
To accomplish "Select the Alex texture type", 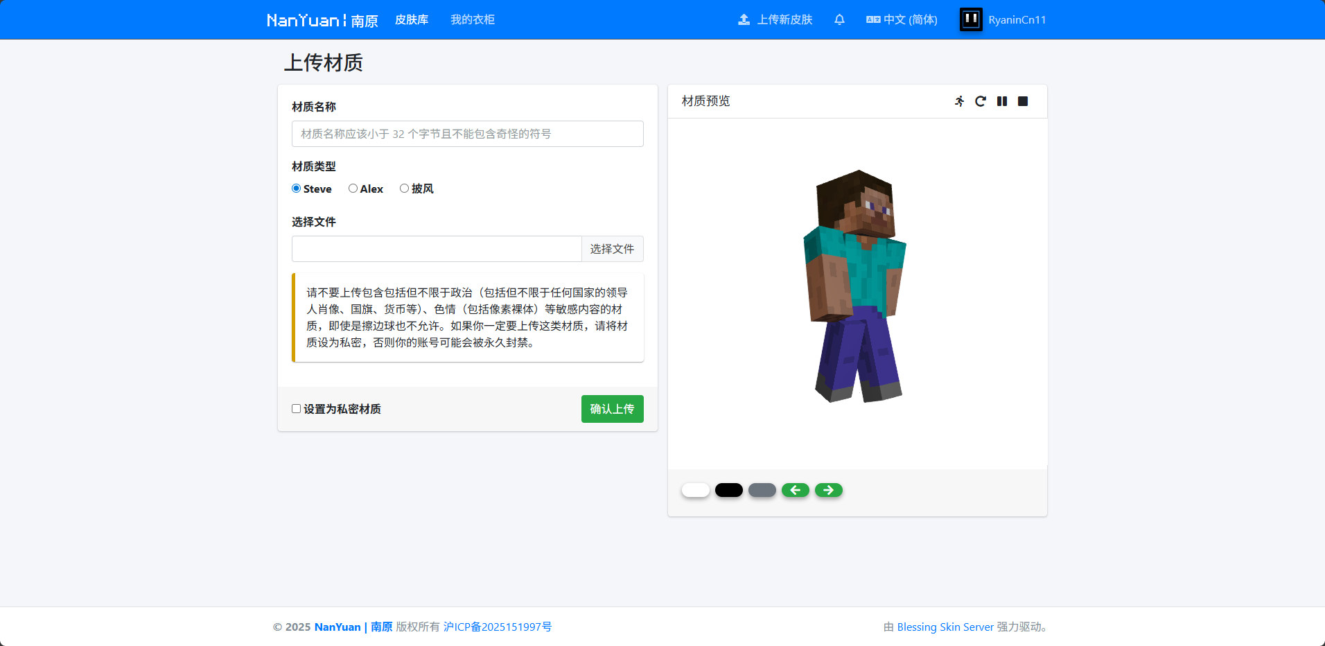I will click(353, 189).
